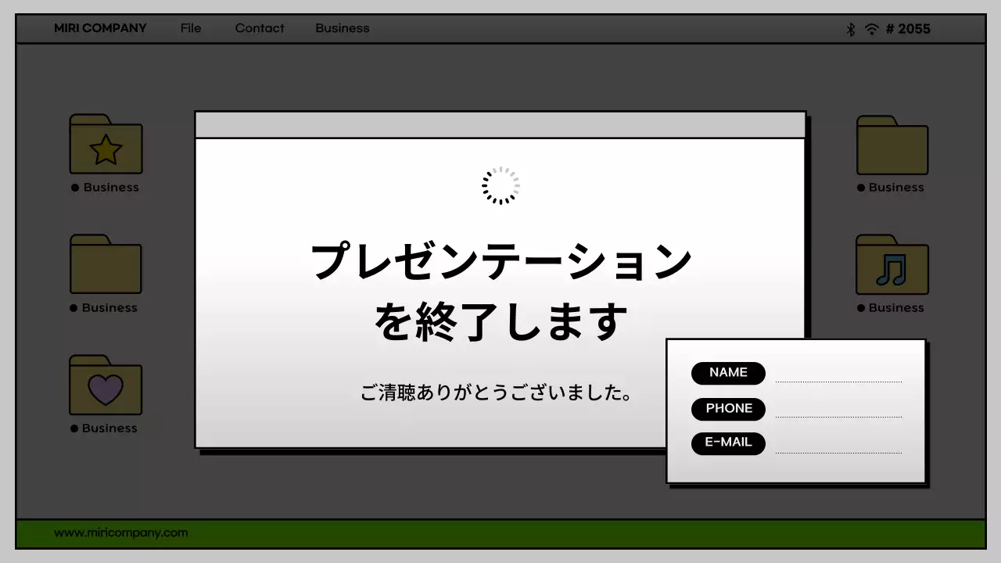Click the Bluetooth icon in the top bar
The height and width of the screenshot is (563, 1001).
coord(850,29)
